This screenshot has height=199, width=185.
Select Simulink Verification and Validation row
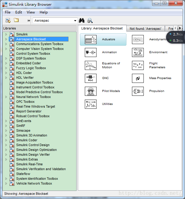[x=41, y=169]
